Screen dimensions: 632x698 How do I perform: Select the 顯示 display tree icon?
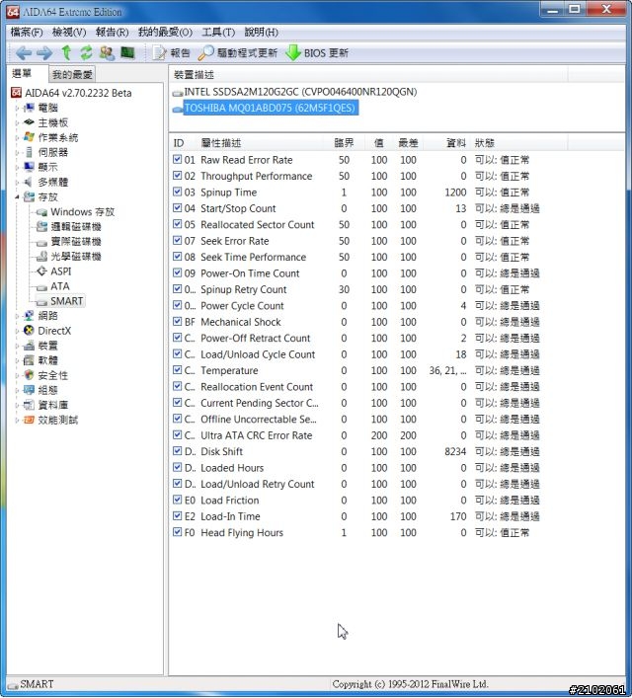(x=29, y=167)
